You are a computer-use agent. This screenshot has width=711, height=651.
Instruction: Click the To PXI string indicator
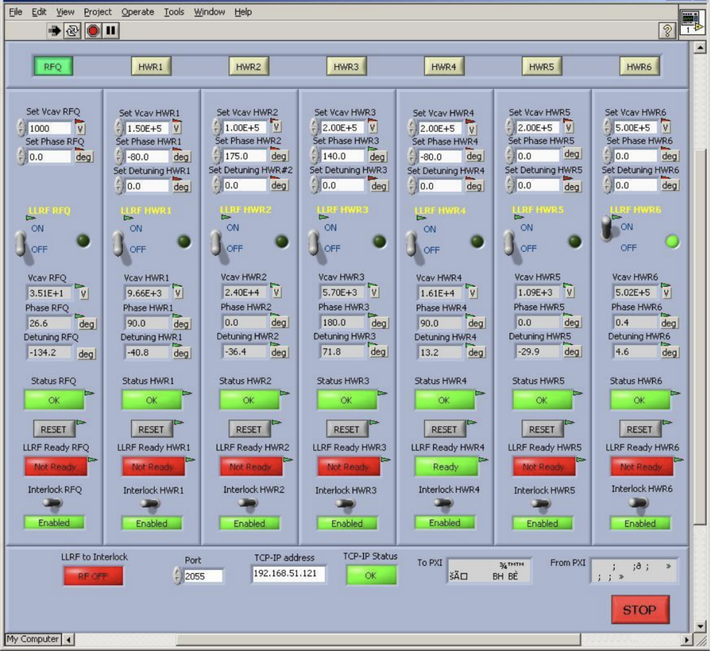pos(489,570)
